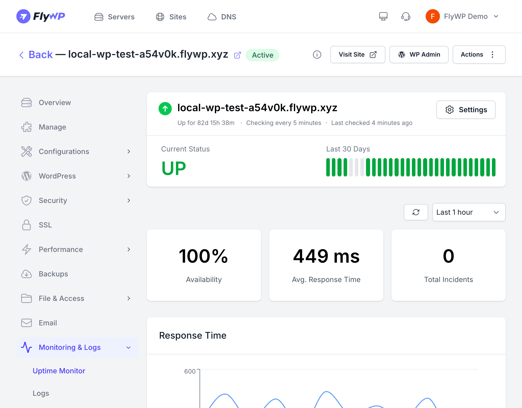Click the first gray Last 30 Days bar

pyautogui.click(x=351, y=167)
